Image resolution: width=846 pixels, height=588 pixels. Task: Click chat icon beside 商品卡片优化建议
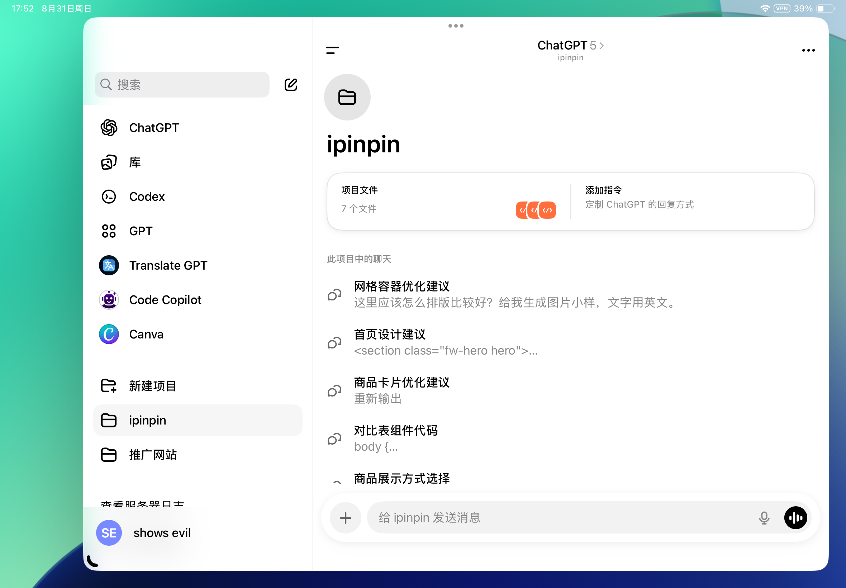[335, 391]
